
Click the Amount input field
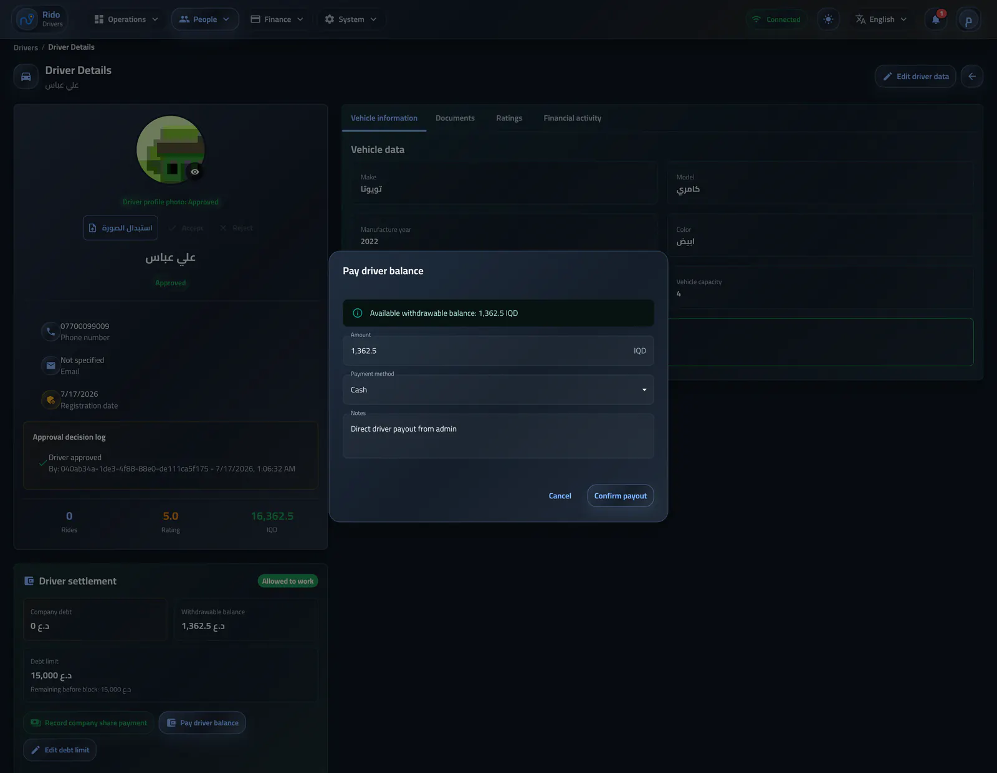498,351
